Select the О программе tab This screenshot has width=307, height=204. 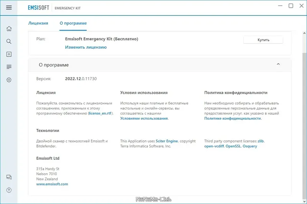[x=73, y=23]
